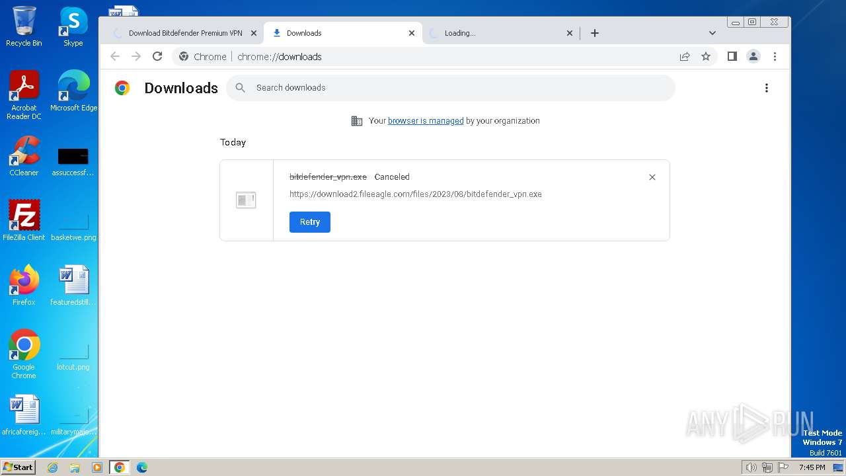The height and width of the screenshot is (476, 846).
Task: Click the Chrome site info chip
Action: [x=203, y=57]
